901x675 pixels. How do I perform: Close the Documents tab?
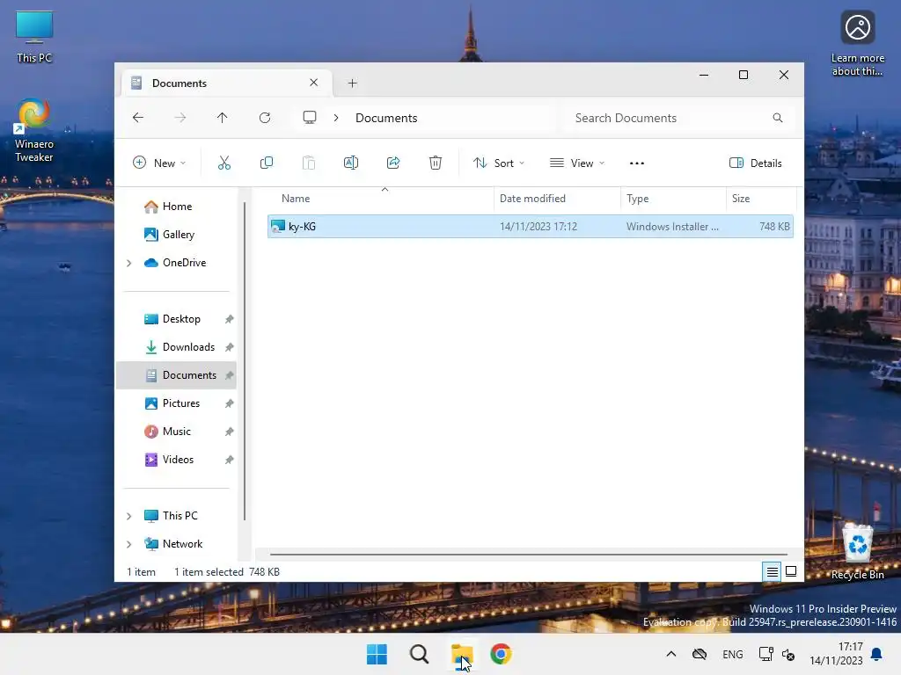(314, 83)
